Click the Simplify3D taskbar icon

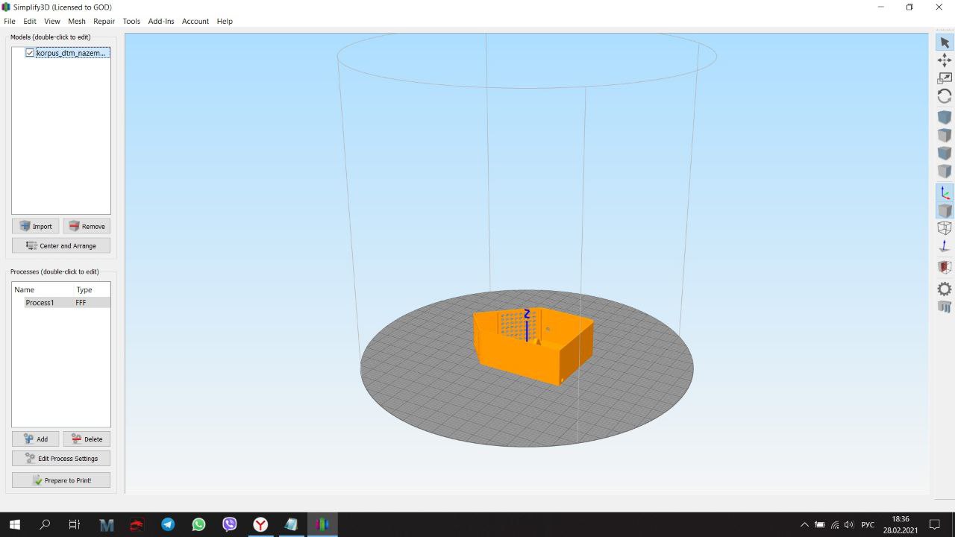[322, 524]
